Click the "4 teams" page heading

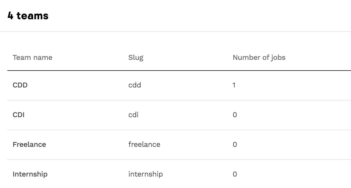click(x=28, y=16)
